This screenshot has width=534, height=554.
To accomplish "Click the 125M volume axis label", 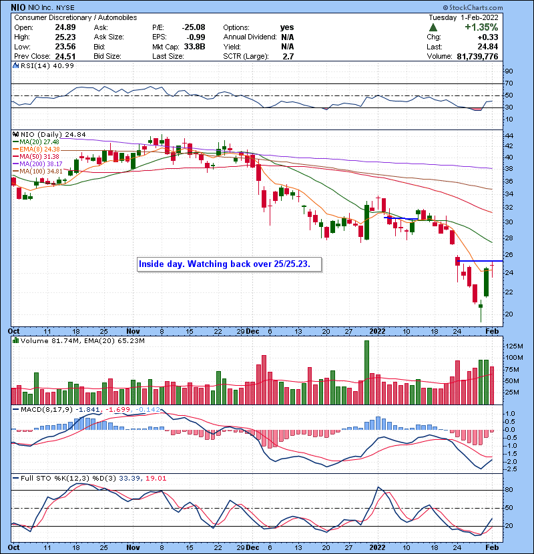I will [x=514, y=346].
